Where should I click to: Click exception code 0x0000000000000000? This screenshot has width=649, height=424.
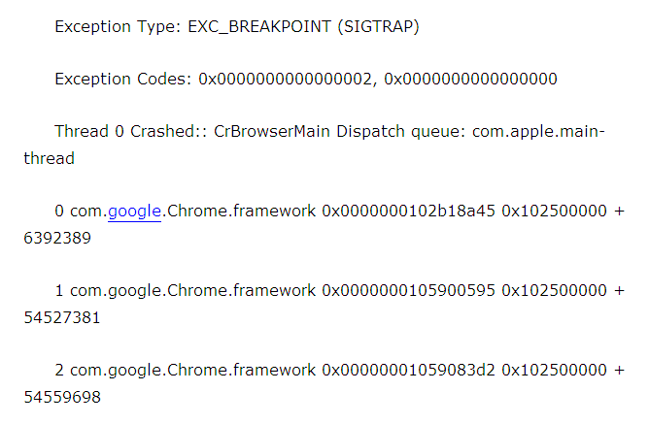click(470, 79)
